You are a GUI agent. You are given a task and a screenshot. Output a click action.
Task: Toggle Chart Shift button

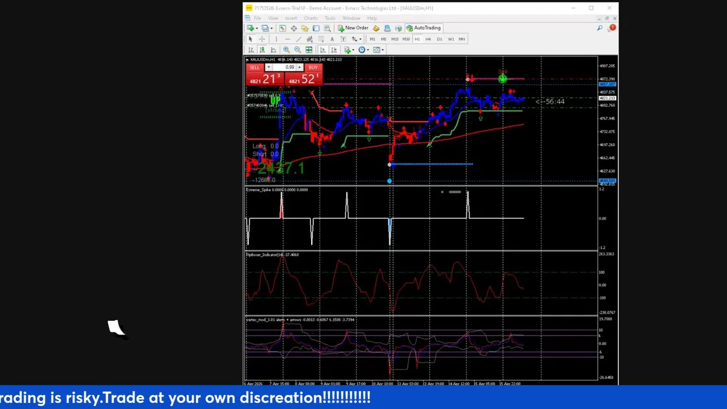click(x=334, y=50)
